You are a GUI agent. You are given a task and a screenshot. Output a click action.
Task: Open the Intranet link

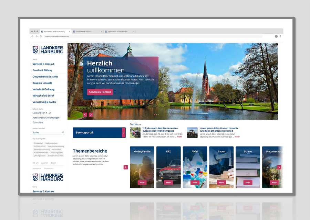click(x=44, y=163)
